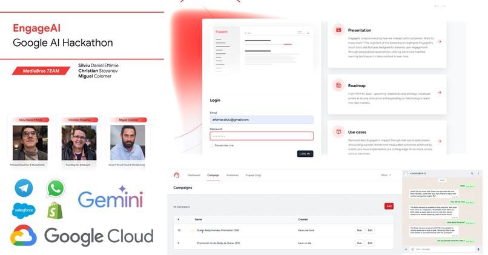Screen dimensions: 488x255
Task: Click the Shopify bag logo
Action: pos(54,210)
